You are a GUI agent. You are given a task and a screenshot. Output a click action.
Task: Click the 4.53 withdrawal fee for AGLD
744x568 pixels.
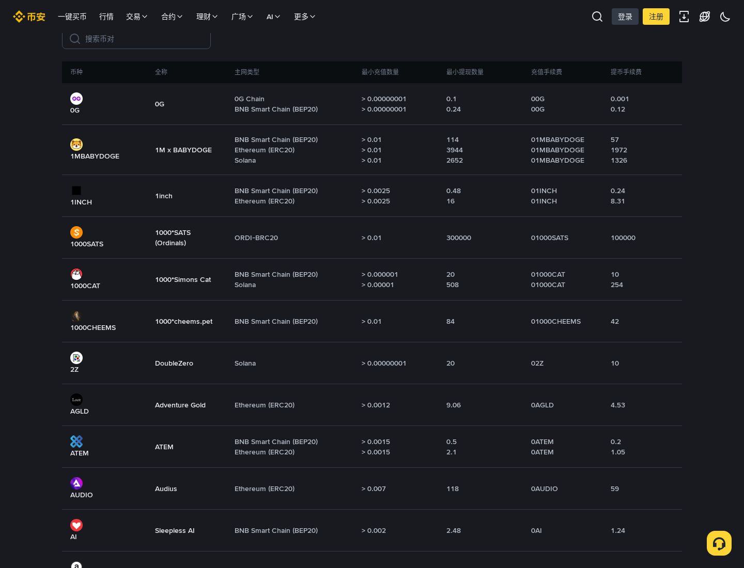[618, 405]
